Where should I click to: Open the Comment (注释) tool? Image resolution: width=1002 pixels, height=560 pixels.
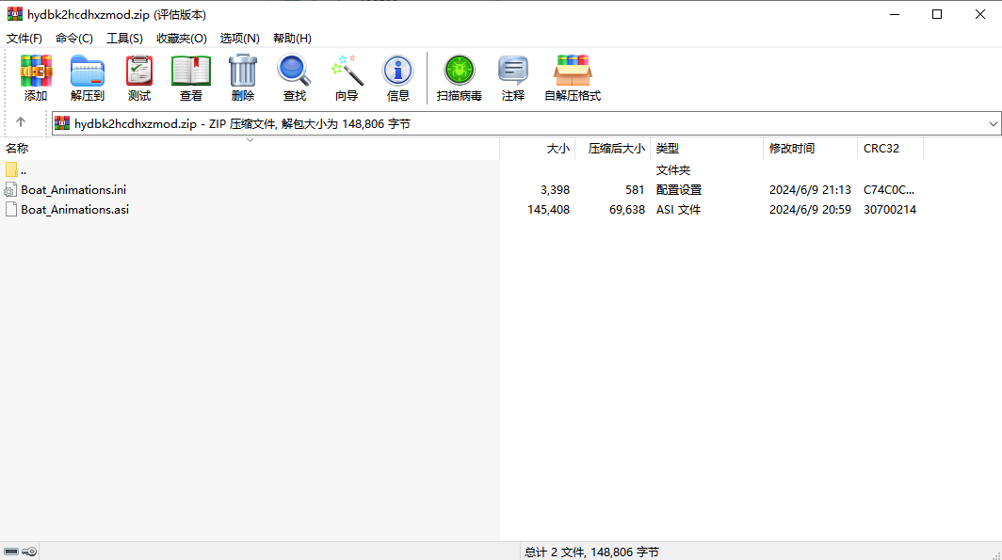pyautogui.click(x=512, y=71)
